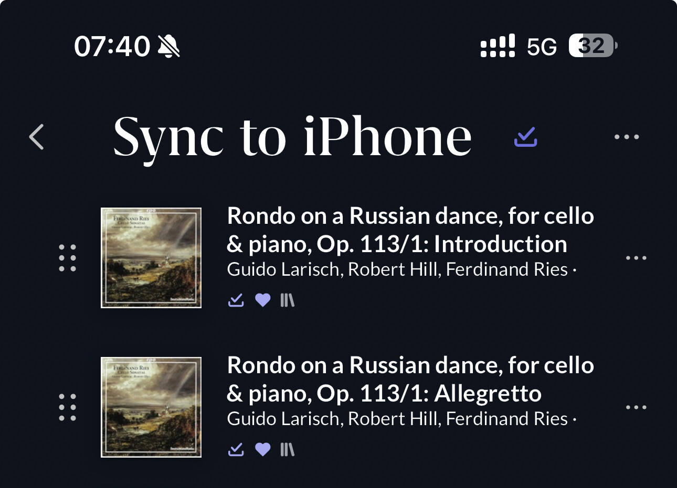The width and height of the screenshot is (677, 488).
Task: Toggle downloaded status on Allegretto track
Action: click(236, 449)
